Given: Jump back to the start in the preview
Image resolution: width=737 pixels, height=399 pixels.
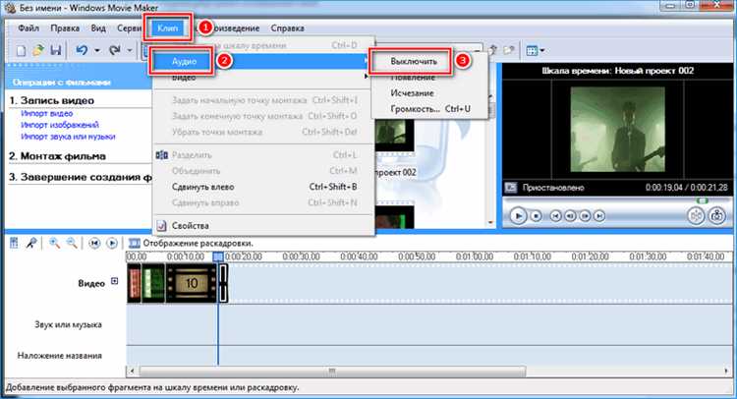Looking at the screenshot, I should pyautogui.click(x=555, y=215).
